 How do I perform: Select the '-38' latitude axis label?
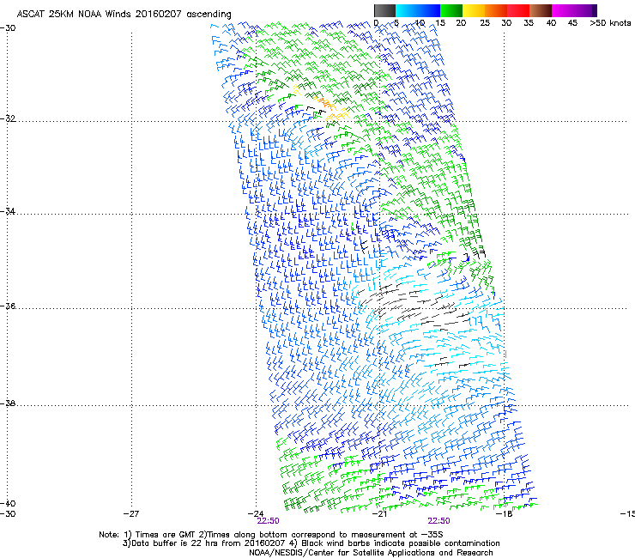click(x=8, y=403)
